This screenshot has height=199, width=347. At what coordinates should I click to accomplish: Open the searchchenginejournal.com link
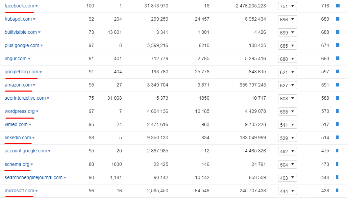pos(33,177)
